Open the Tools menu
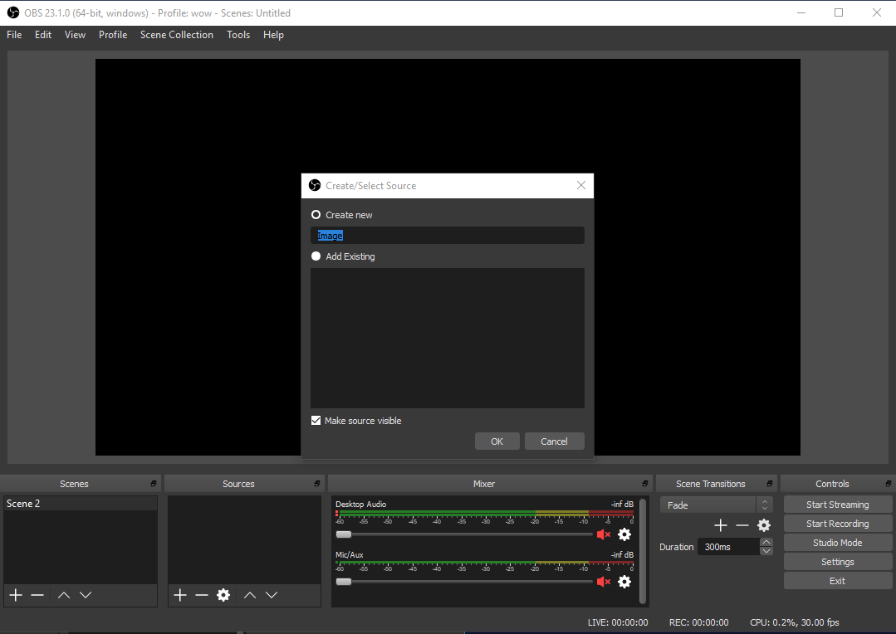The image size is (896, 634). [238, 35]
